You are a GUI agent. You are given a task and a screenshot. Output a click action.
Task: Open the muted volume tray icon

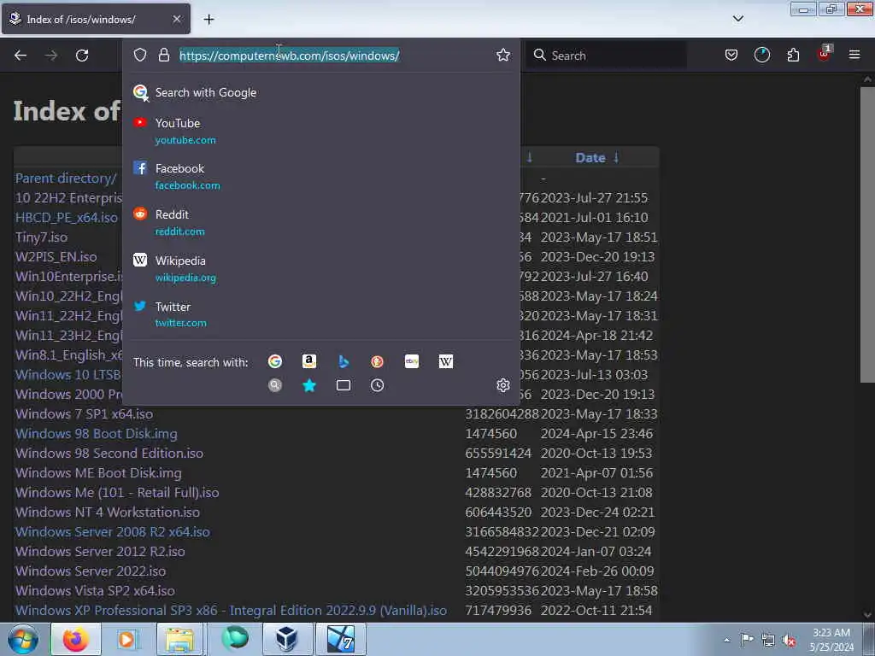(x=789, y=641)
